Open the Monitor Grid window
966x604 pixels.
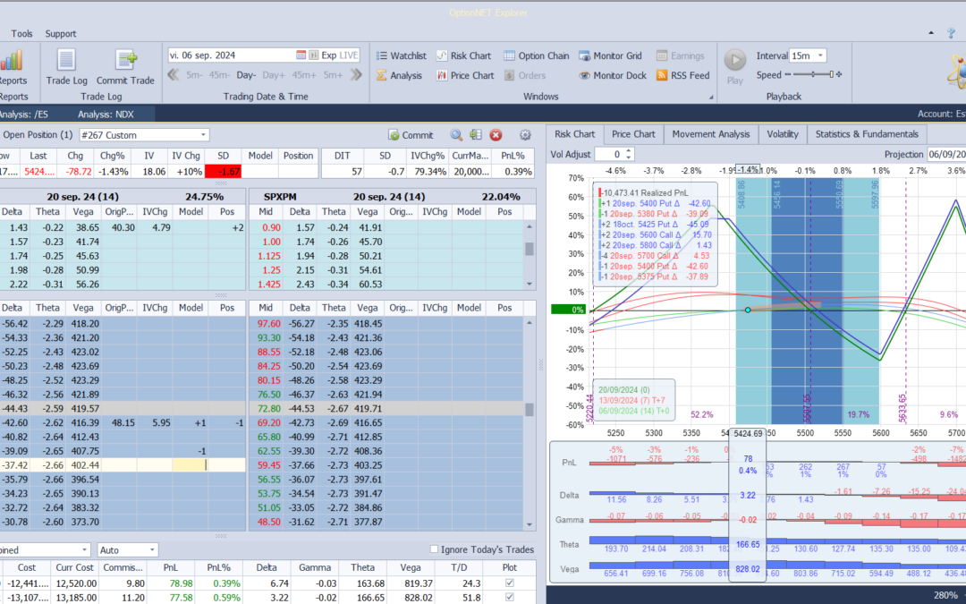click(x=611, y=55)
